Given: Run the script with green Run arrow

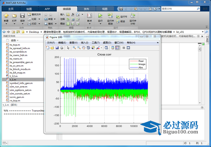Looking at the screenshot, I should (x=100, y=15).
